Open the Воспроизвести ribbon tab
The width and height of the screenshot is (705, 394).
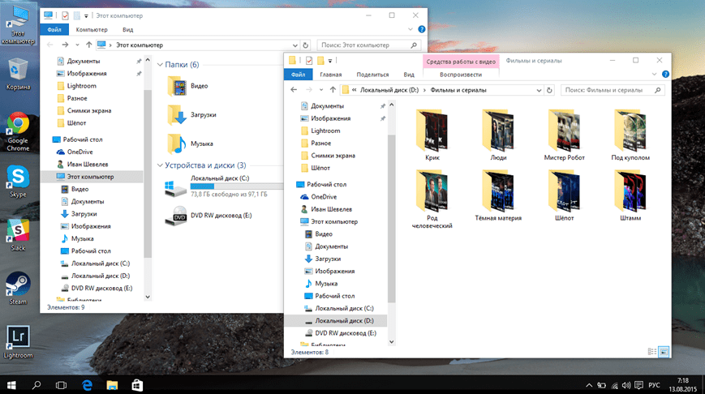pyautogui.click(x=460, y=75)
